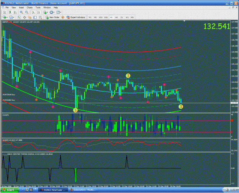Zoom out on the chart

(27, 12)
